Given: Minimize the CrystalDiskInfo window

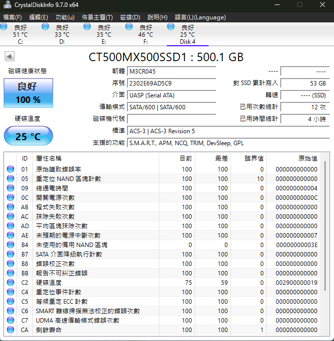Looking at the screenshot, I should (x=277, y=5).
